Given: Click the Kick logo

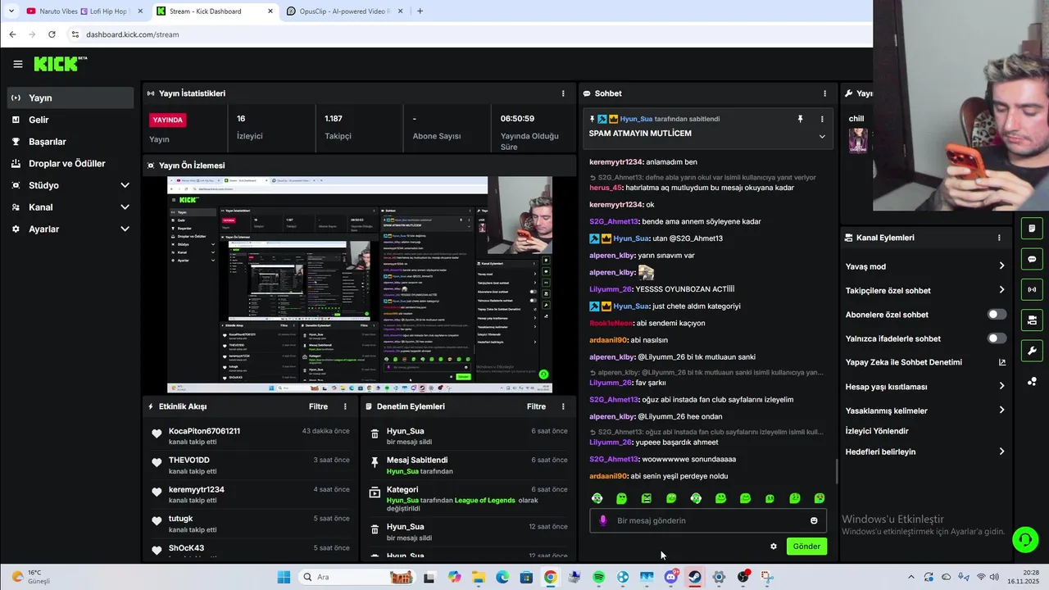Looking at the screenshot, I should pos(60,64).
